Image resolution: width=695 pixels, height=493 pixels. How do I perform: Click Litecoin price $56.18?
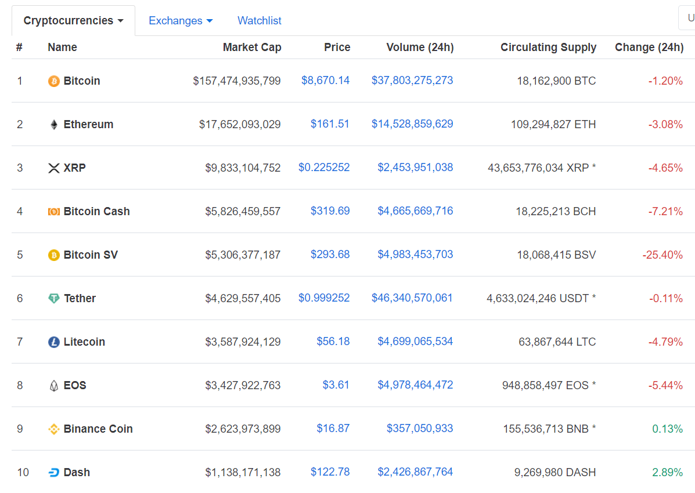pos(333,342)
